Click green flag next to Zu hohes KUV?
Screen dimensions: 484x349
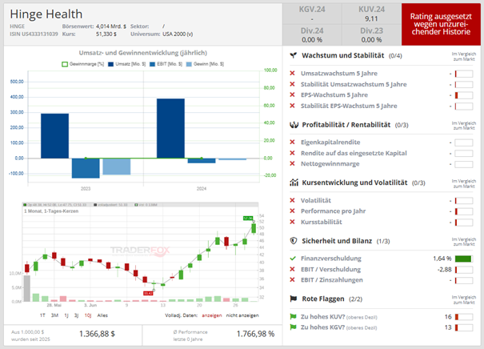(x=293, y=316)
